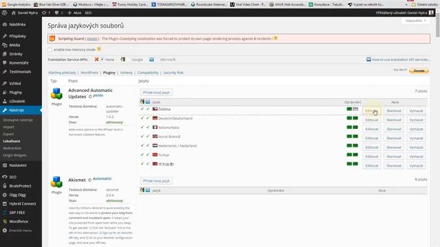Click the Akismet plugin cube icon

tap(56, 182)
